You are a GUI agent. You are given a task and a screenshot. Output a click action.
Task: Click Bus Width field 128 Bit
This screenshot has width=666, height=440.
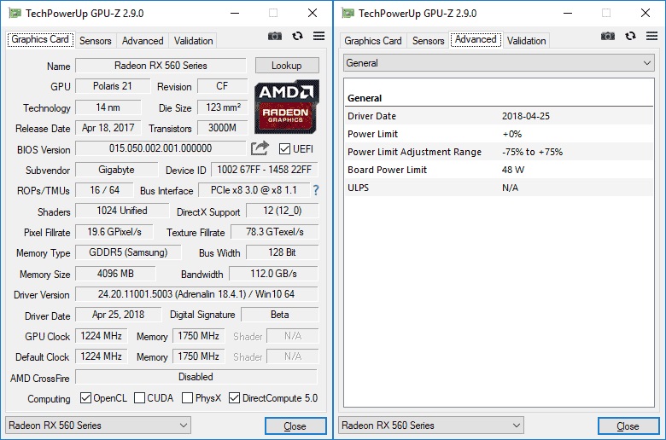[x=282, y=252]
